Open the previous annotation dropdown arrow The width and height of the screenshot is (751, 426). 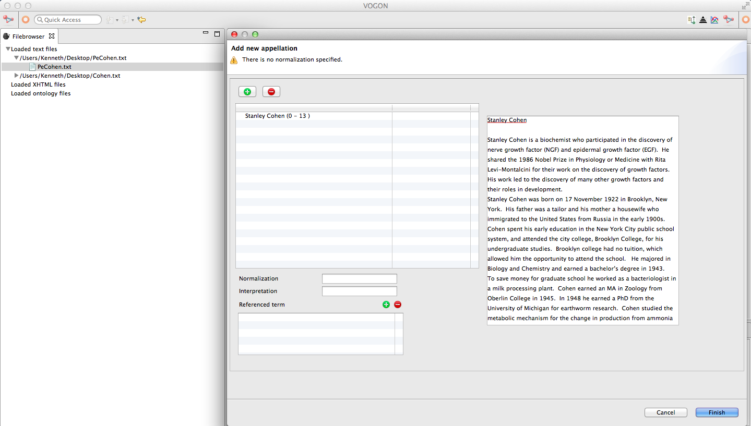click(133, 20)
